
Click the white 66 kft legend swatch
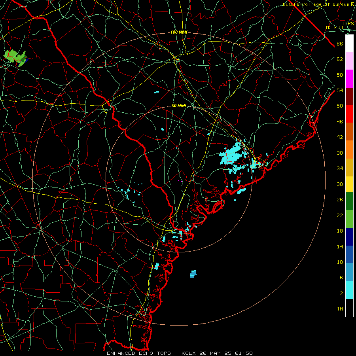pos(349,44)
